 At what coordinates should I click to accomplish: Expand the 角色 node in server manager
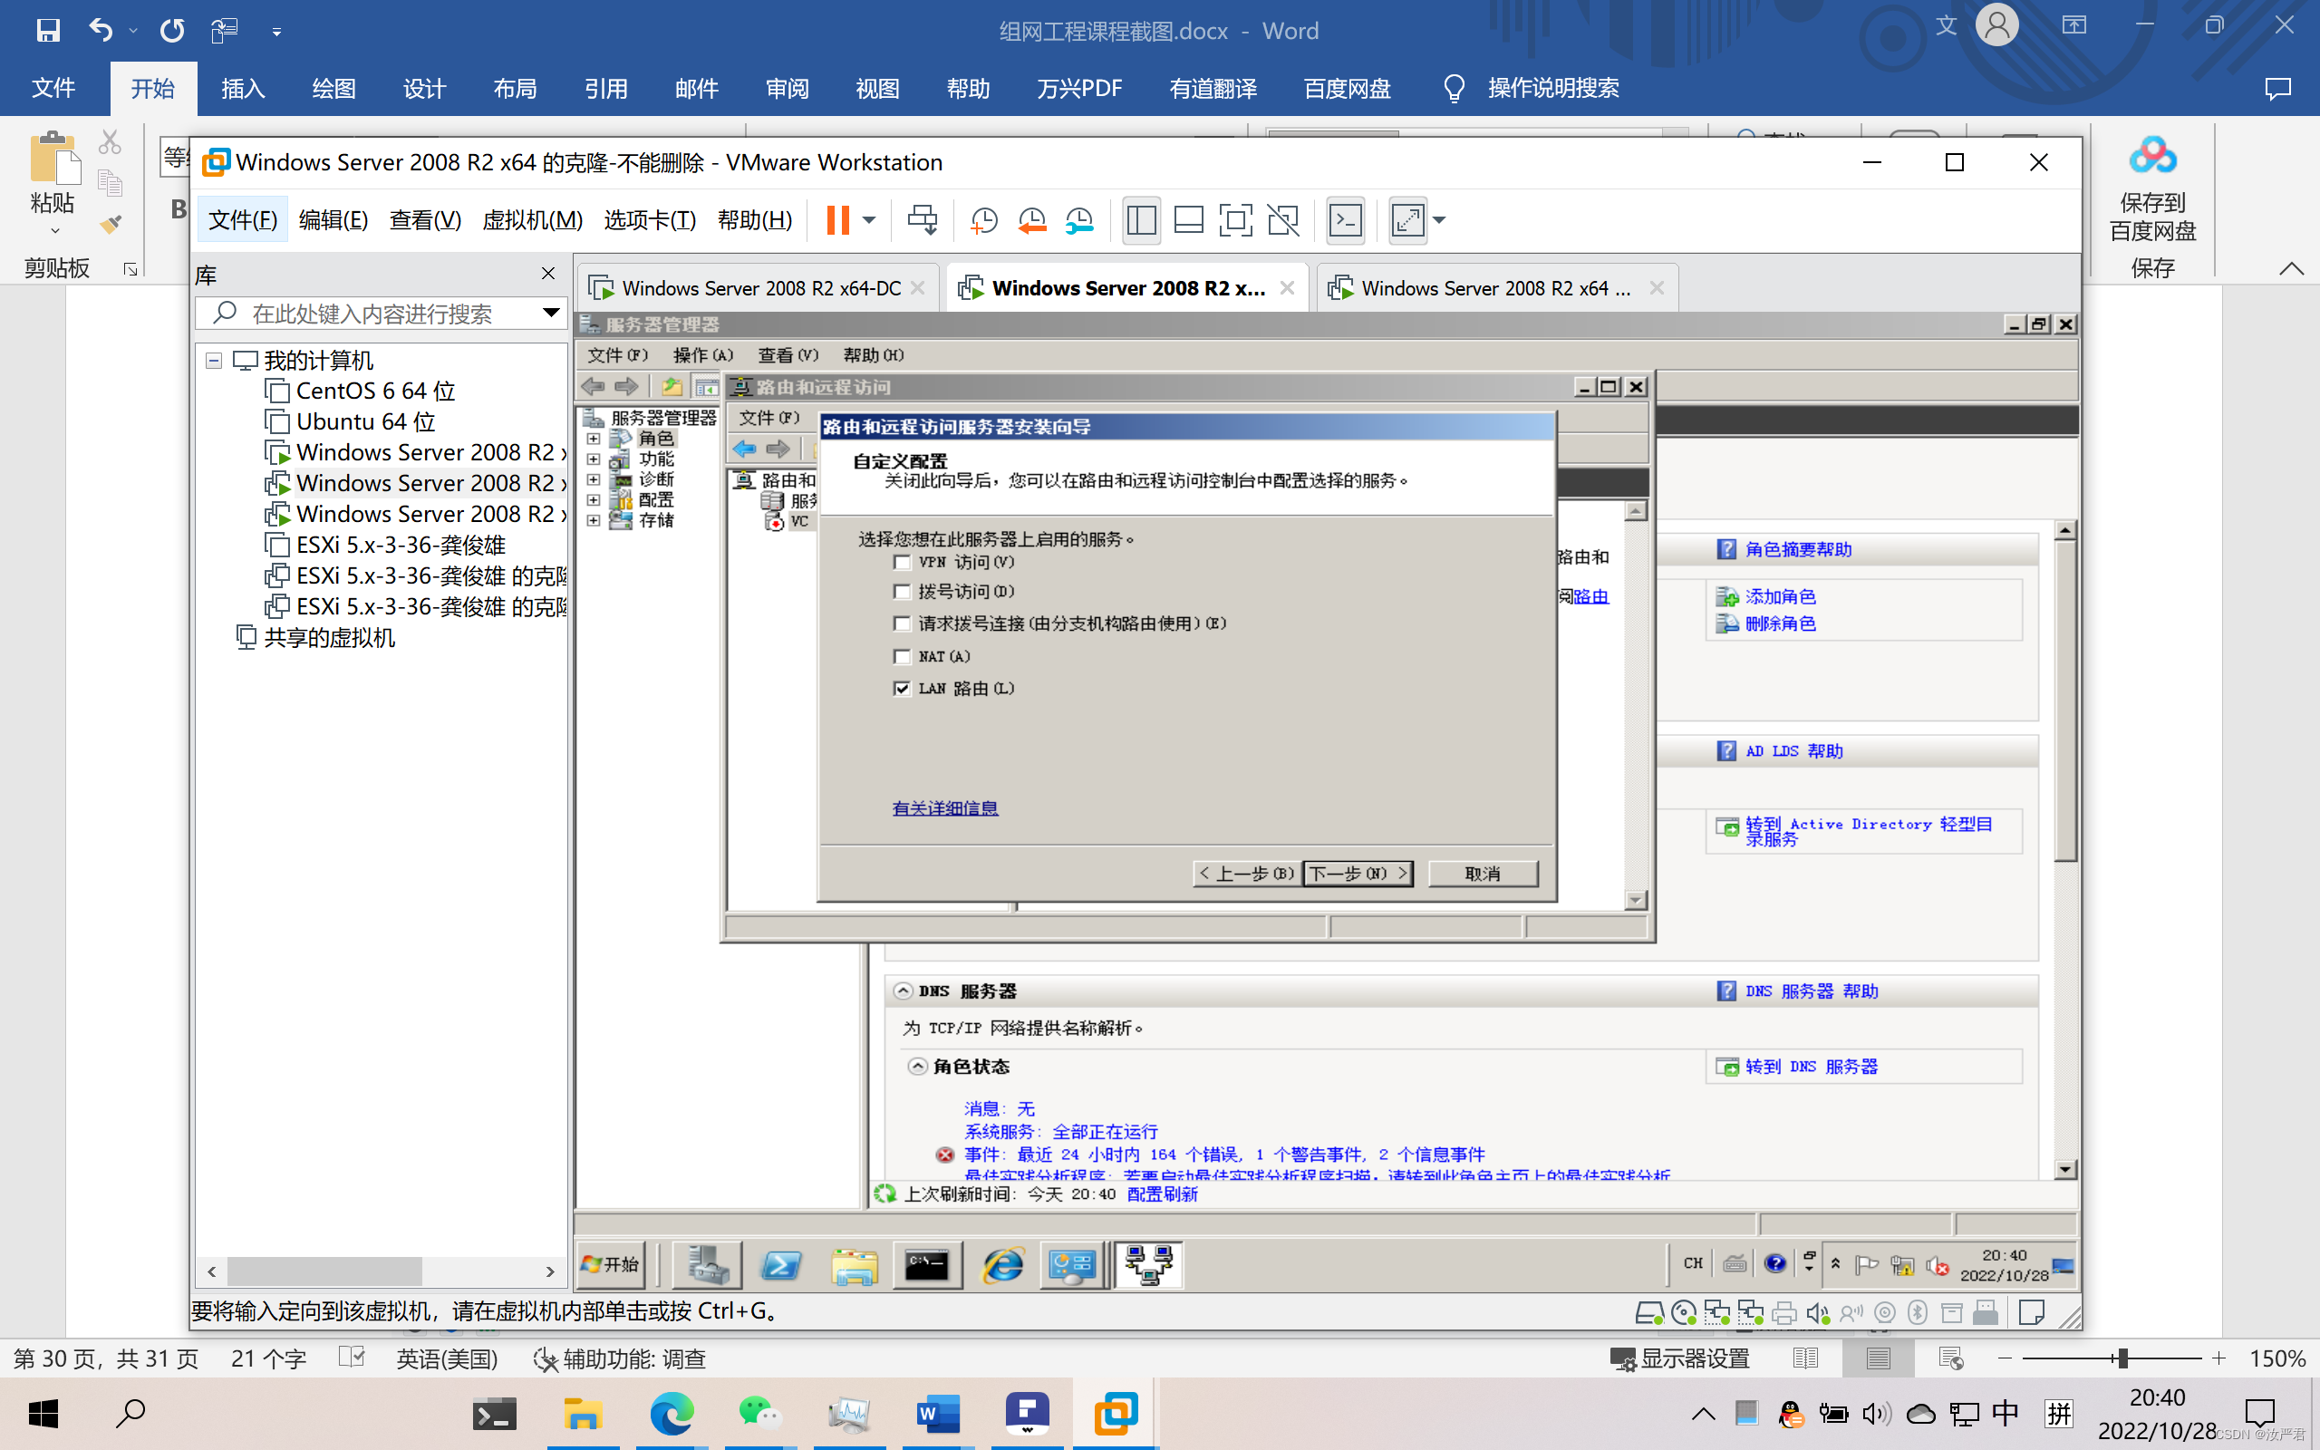594,440
